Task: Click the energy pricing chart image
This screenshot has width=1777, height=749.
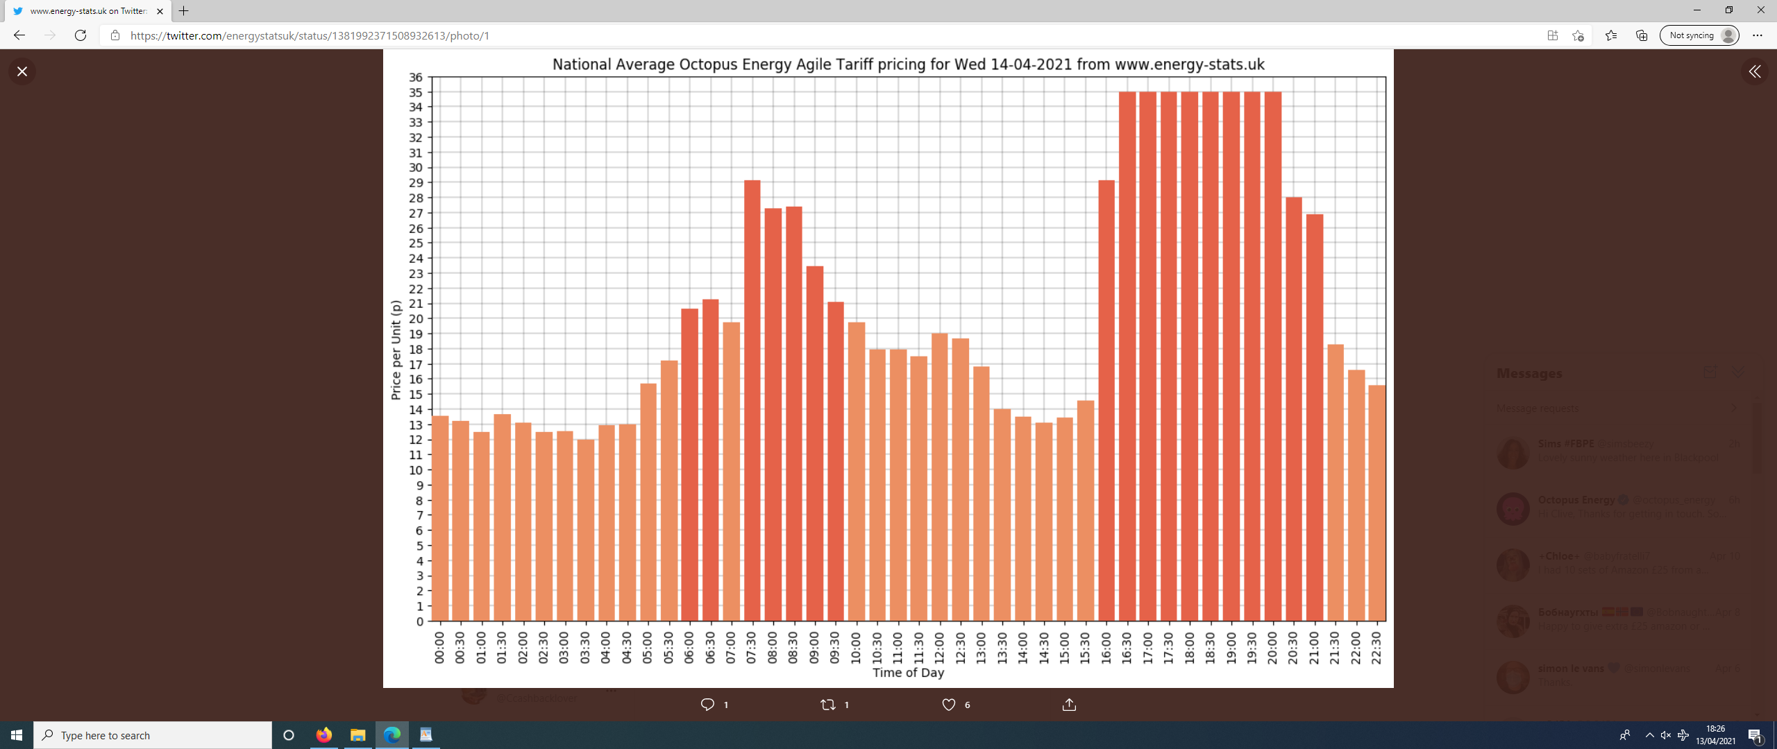Action: tap(888, 368)
